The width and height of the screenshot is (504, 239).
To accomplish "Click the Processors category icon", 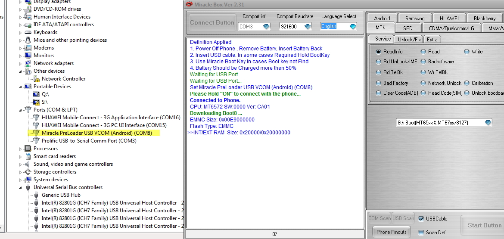I will pyautogui.click(x=28, y=149).
